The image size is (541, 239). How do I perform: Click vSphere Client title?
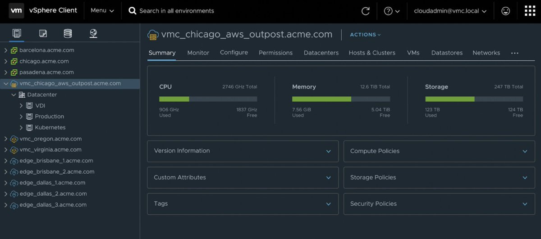53,10
